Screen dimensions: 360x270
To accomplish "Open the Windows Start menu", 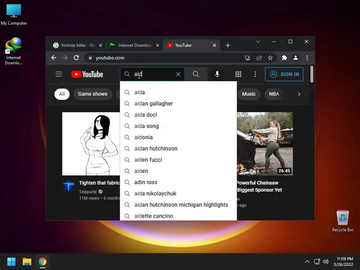I will [x=11, y=262].
